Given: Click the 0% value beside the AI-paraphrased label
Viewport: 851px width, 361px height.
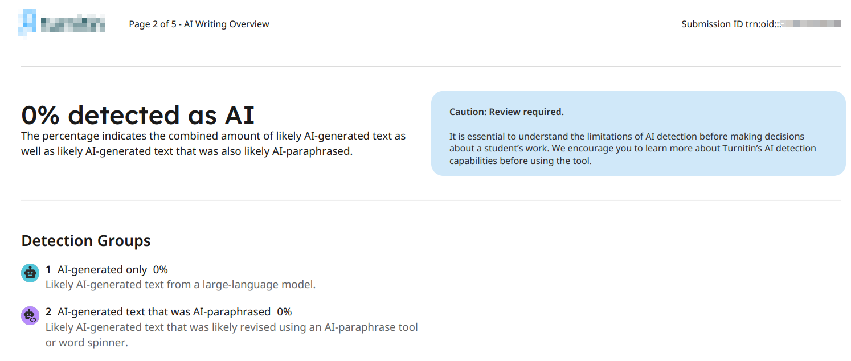Looking at the screenshot, I should 284,312.
